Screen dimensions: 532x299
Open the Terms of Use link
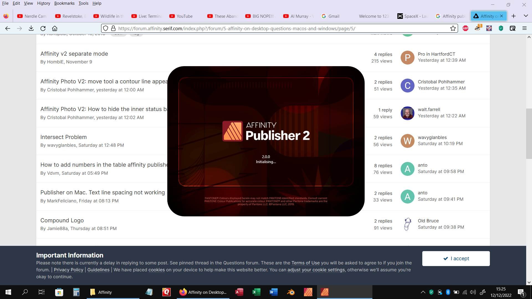tap(305, 263)
